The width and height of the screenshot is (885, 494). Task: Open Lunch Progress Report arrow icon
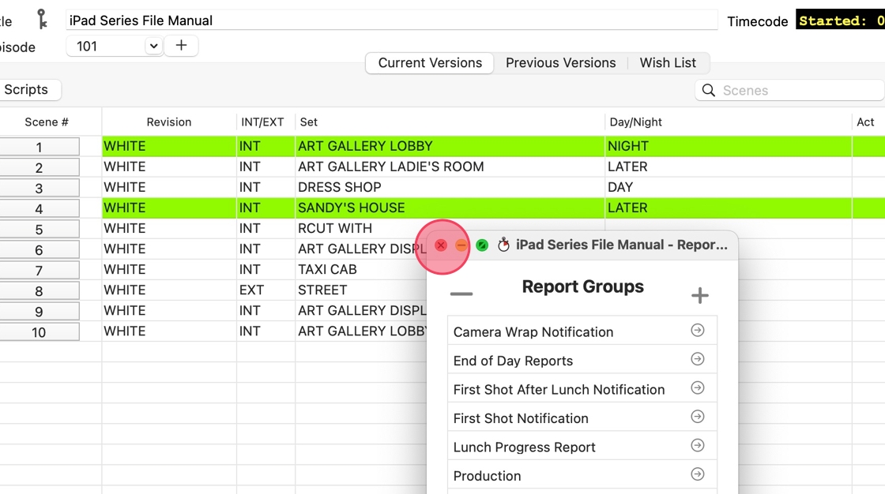pyautogui.click(x=698, y=446)
